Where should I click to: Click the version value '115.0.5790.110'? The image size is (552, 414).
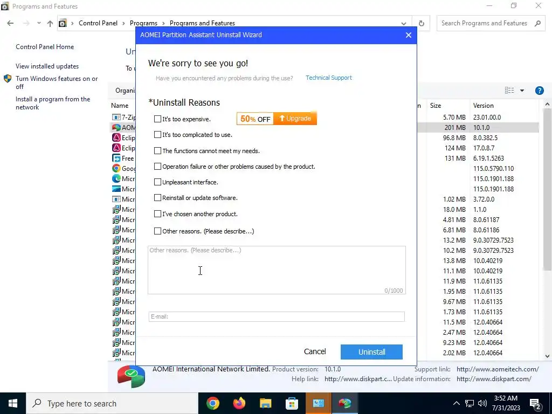tap(493, 168)
